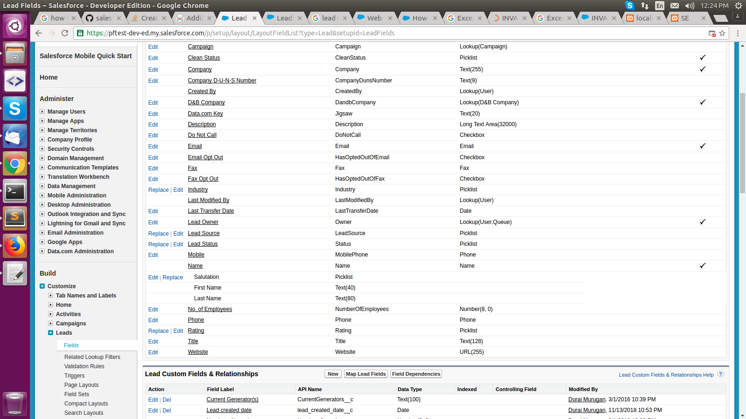Open Triggers for Leads
Viewport: 746px width, 419px height.
click(x=75, y=376)
